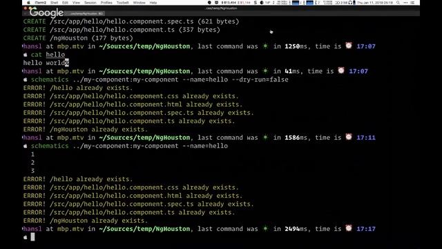442x249 pixels.
Task: Click the '2494ms' duration text
Action: 296,229
